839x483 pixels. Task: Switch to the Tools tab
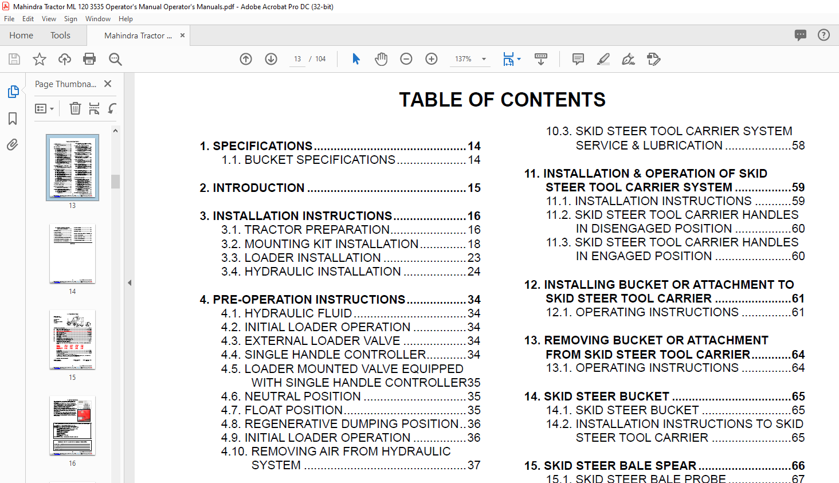click(60, 36)
